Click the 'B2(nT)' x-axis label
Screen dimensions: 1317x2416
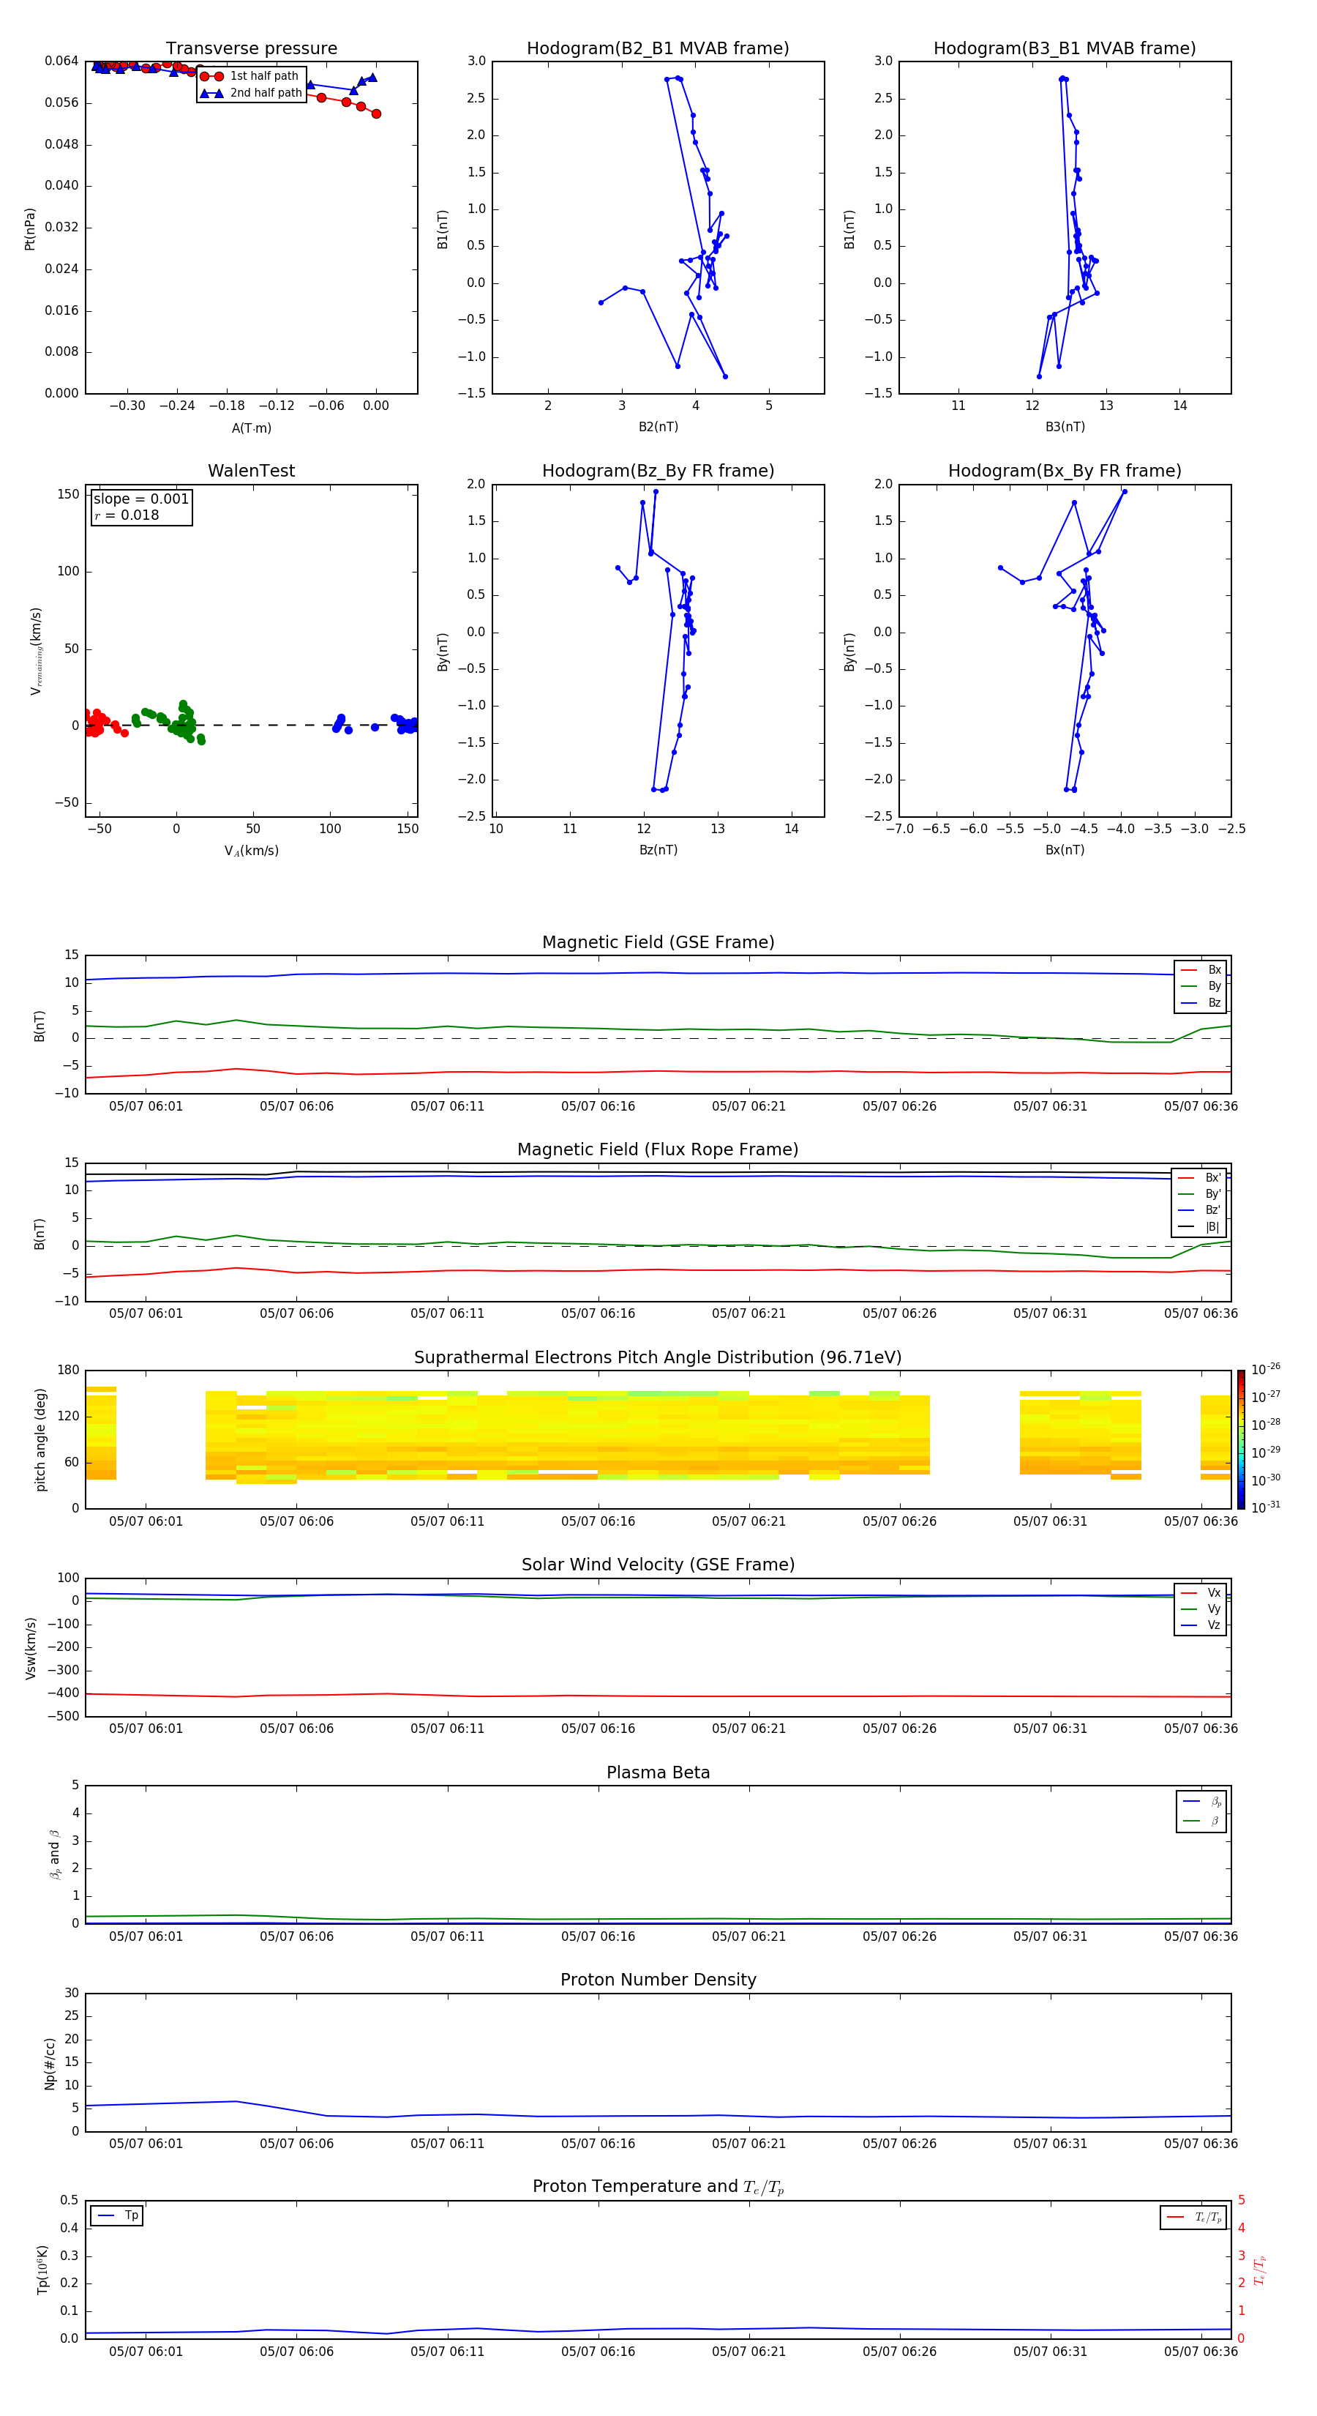(x=658, y=427)
